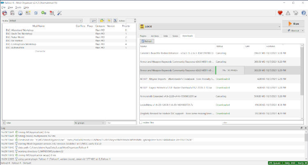Click the API Queued status bar indicator

287,163
